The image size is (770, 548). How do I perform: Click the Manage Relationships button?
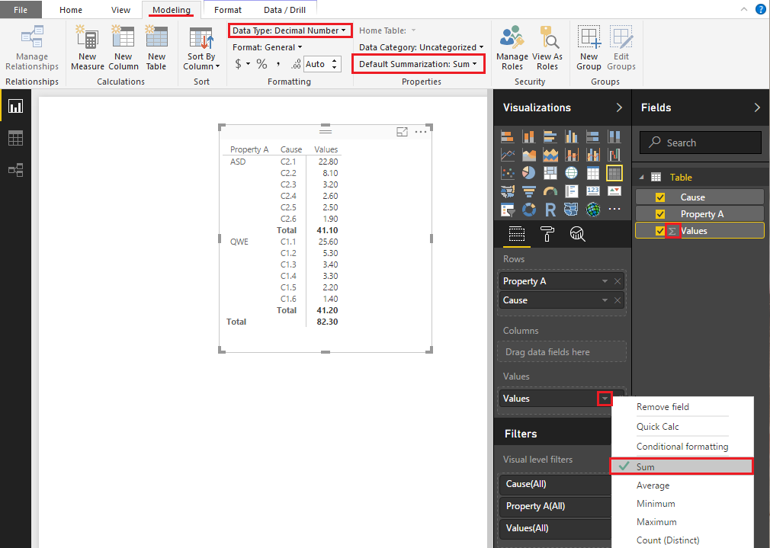click(32, 48)
